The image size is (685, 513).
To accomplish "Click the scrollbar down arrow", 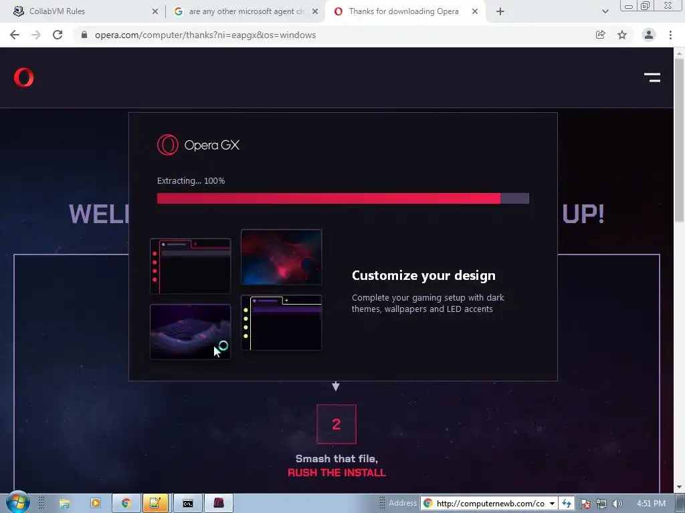I will coord(679,487).
